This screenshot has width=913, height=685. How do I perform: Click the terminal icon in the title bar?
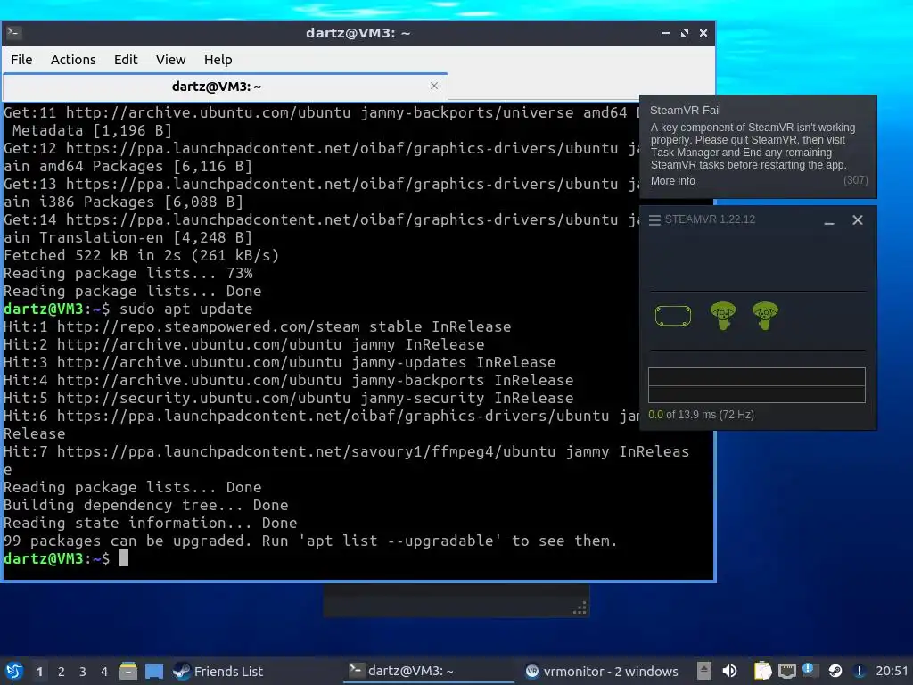[x=14, y=33]
